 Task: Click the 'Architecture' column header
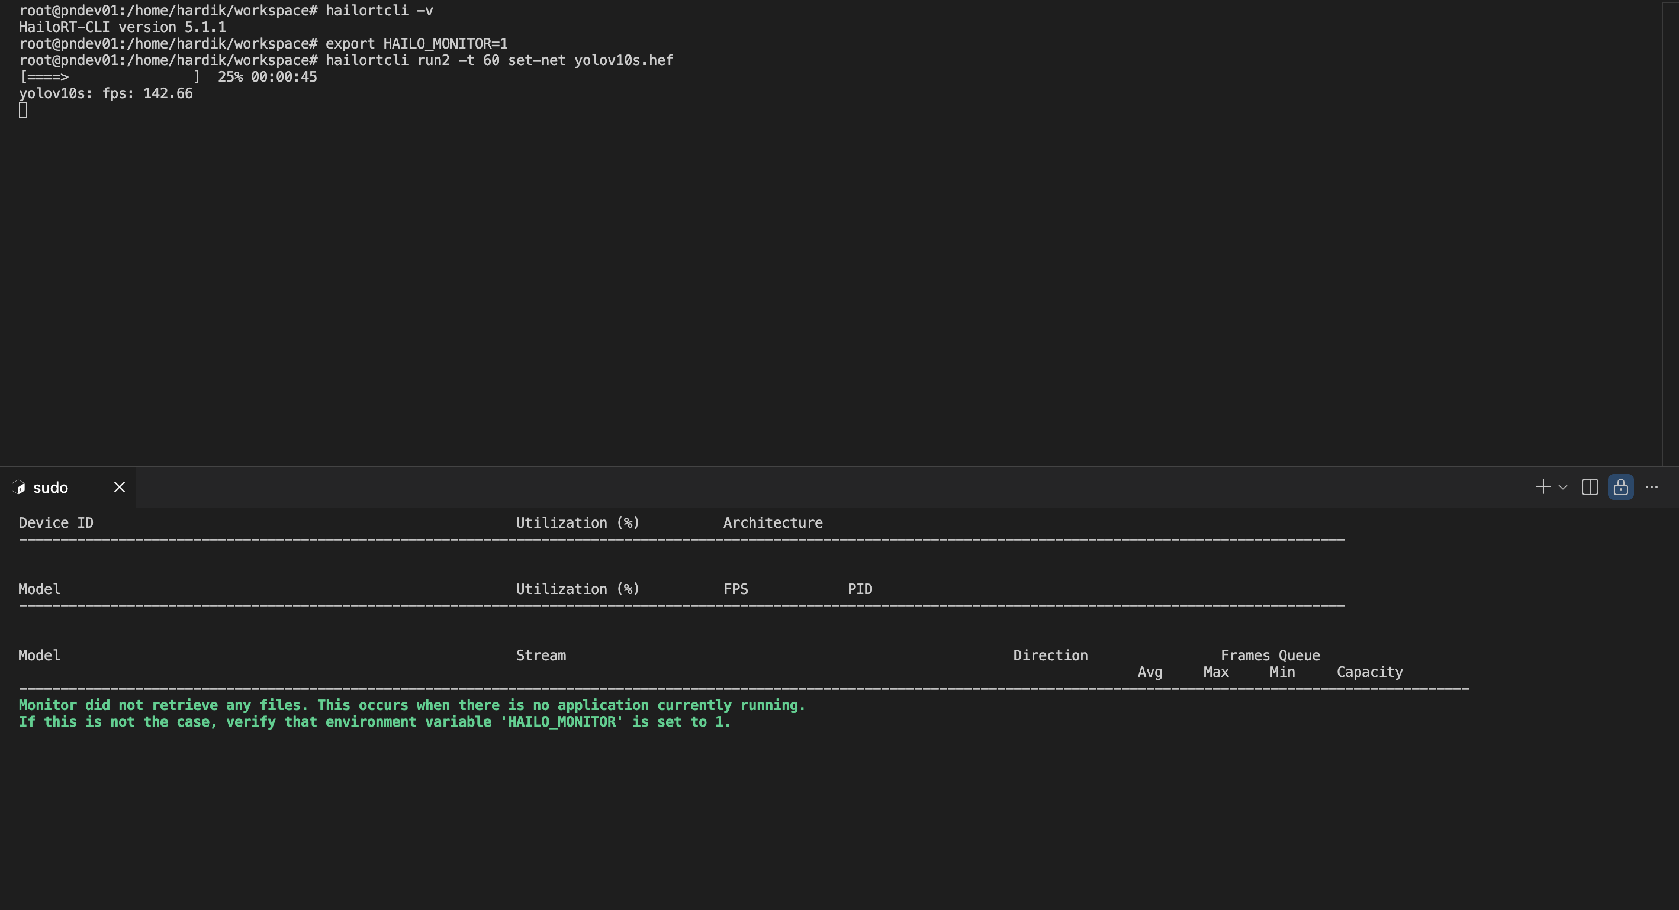773,523
